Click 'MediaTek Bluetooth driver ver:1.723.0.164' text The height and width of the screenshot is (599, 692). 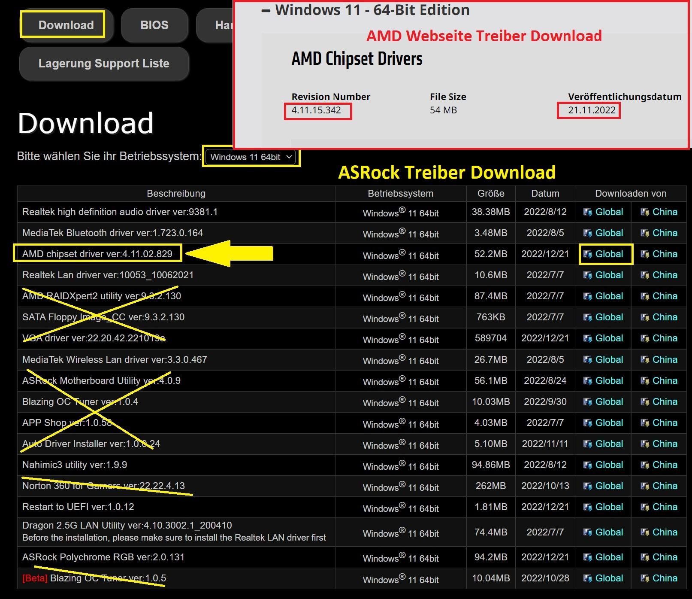click(x=112, y=233)
